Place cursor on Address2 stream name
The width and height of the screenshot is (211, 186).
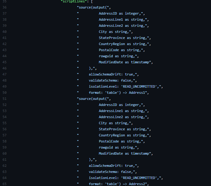tap(137, 184)
